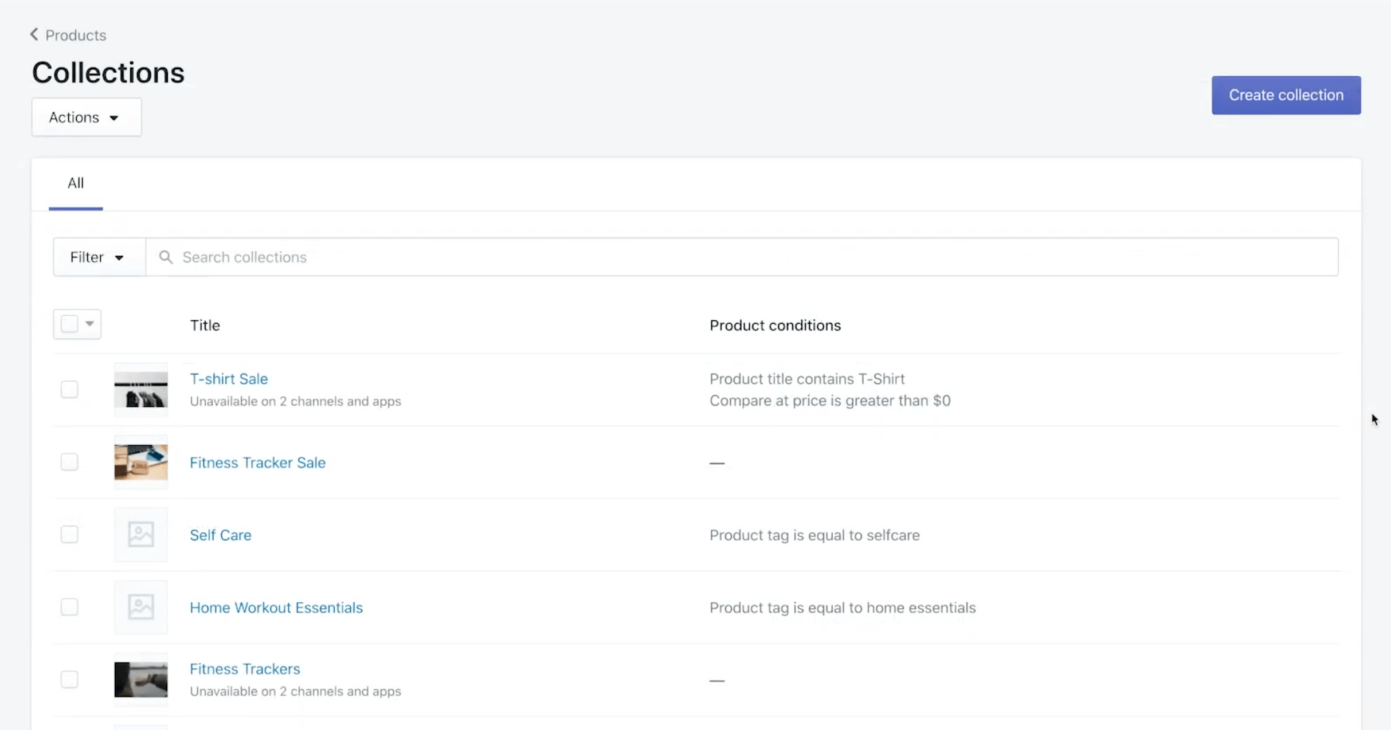The width and height of the screenshot is (1391, 730).
Task: Check the T-shirt Sale row checkbox
Action: [69, 389]
